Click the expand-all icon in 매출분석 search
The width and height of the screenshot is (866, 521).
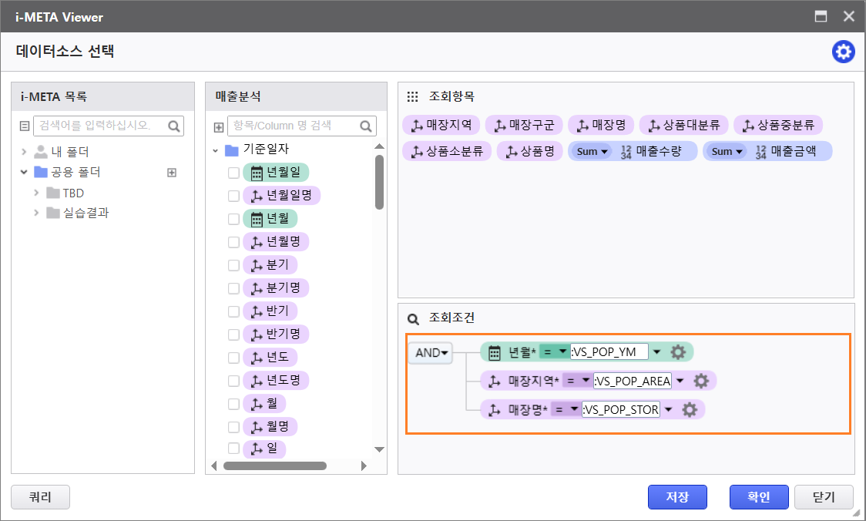pyautogui.click(x=219, y=126)
